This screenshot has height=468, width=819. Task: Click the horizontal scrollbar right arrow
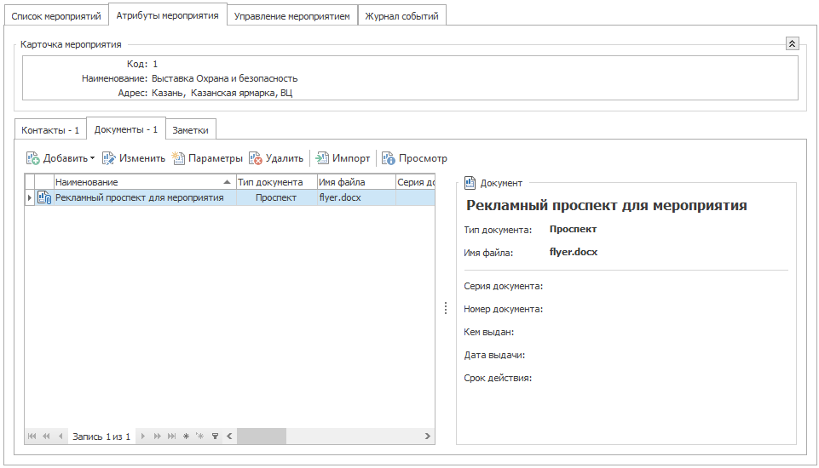[428, 437]
